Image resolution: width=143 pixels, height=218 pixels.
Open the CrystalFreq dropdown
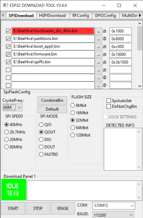[12, 108]
